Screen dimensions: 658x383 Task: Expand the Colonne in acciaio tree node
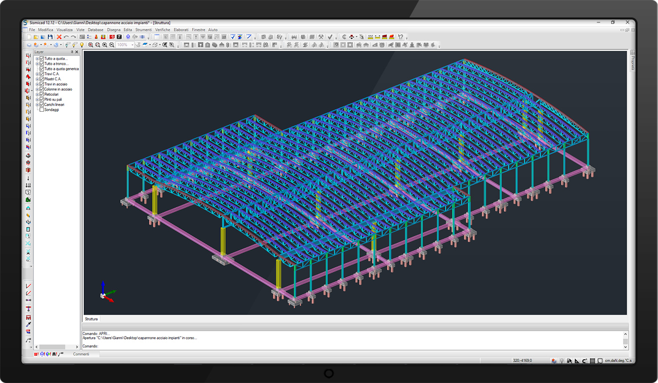37,89
